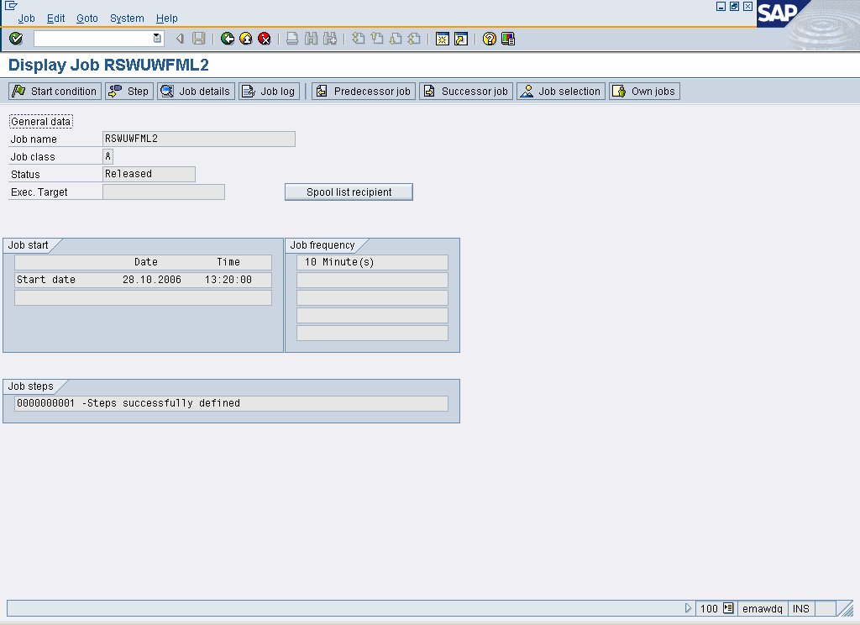
Task: Create a new session with the toolbar icon
Action: (x=442, y=39)
